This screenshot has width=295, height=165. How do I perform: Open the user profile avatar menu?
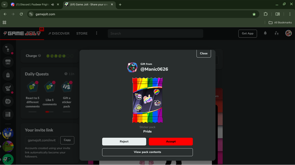pos(288,33)
